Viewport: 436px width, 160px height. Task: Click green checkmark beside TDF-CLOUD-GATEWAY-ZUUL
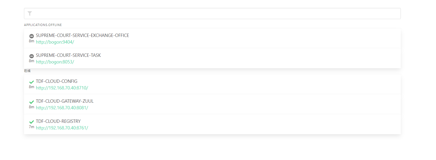[32, 102]
